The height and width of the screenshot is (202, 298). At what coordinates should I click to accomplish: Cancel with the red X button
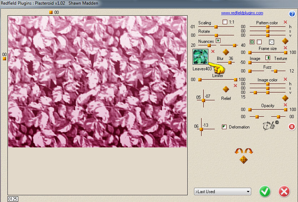[x=284, y=191]
